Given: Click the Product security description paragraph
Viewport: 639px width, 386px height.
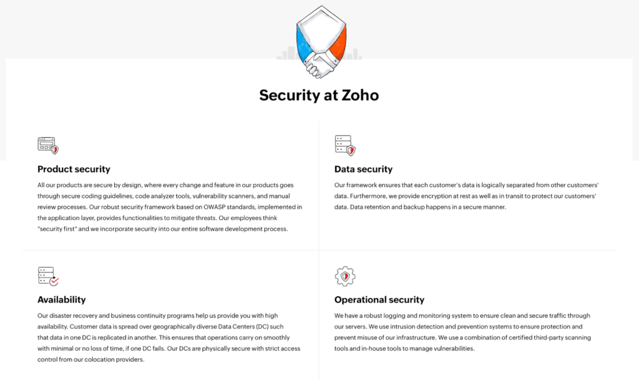Looking at the screenshot, I should 170,207.
